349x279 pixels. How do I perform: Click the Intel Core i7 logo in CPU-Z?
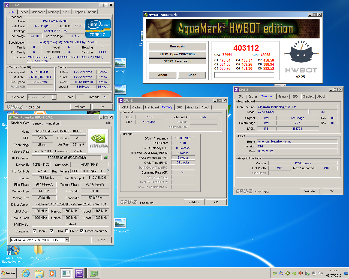pyautogui.click(x=98, y=28)
